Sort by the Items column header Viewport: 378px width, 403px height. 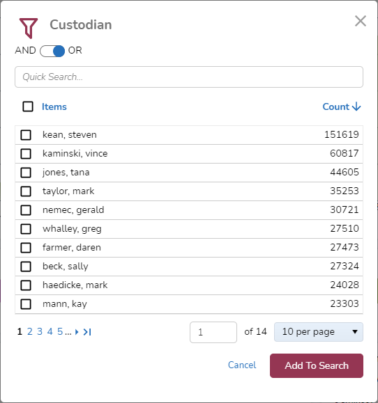pos(54,106)
